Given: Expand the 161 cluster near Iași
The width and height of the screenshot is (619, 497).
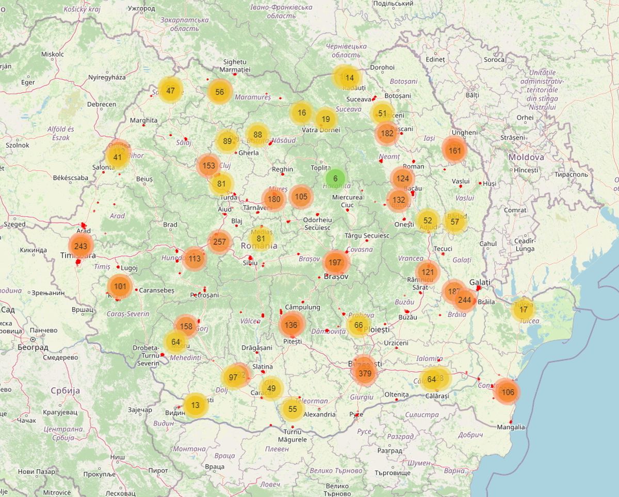Looking at the screenshot, I should pyautogui.click(x=454, y=151).
